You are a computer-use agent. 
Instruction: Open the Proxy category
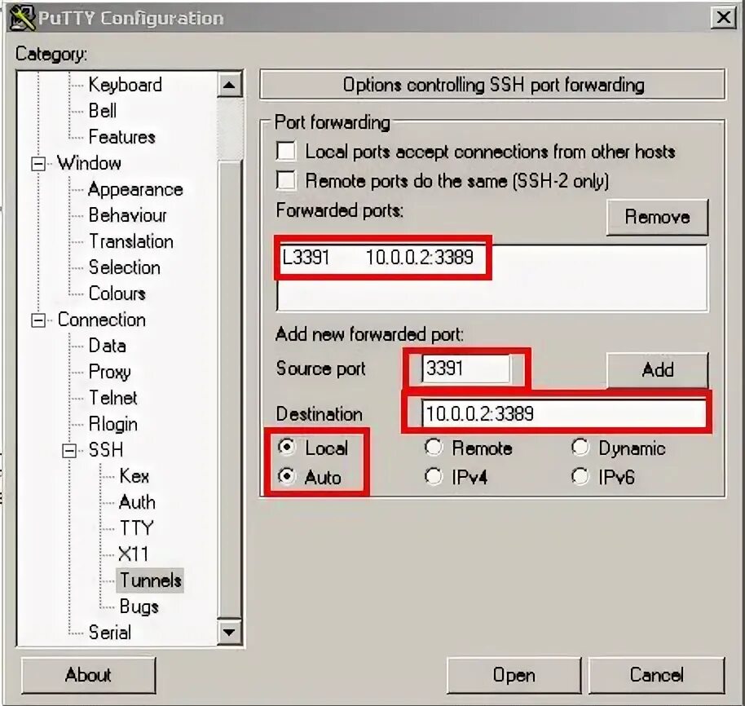pos(110,372)
